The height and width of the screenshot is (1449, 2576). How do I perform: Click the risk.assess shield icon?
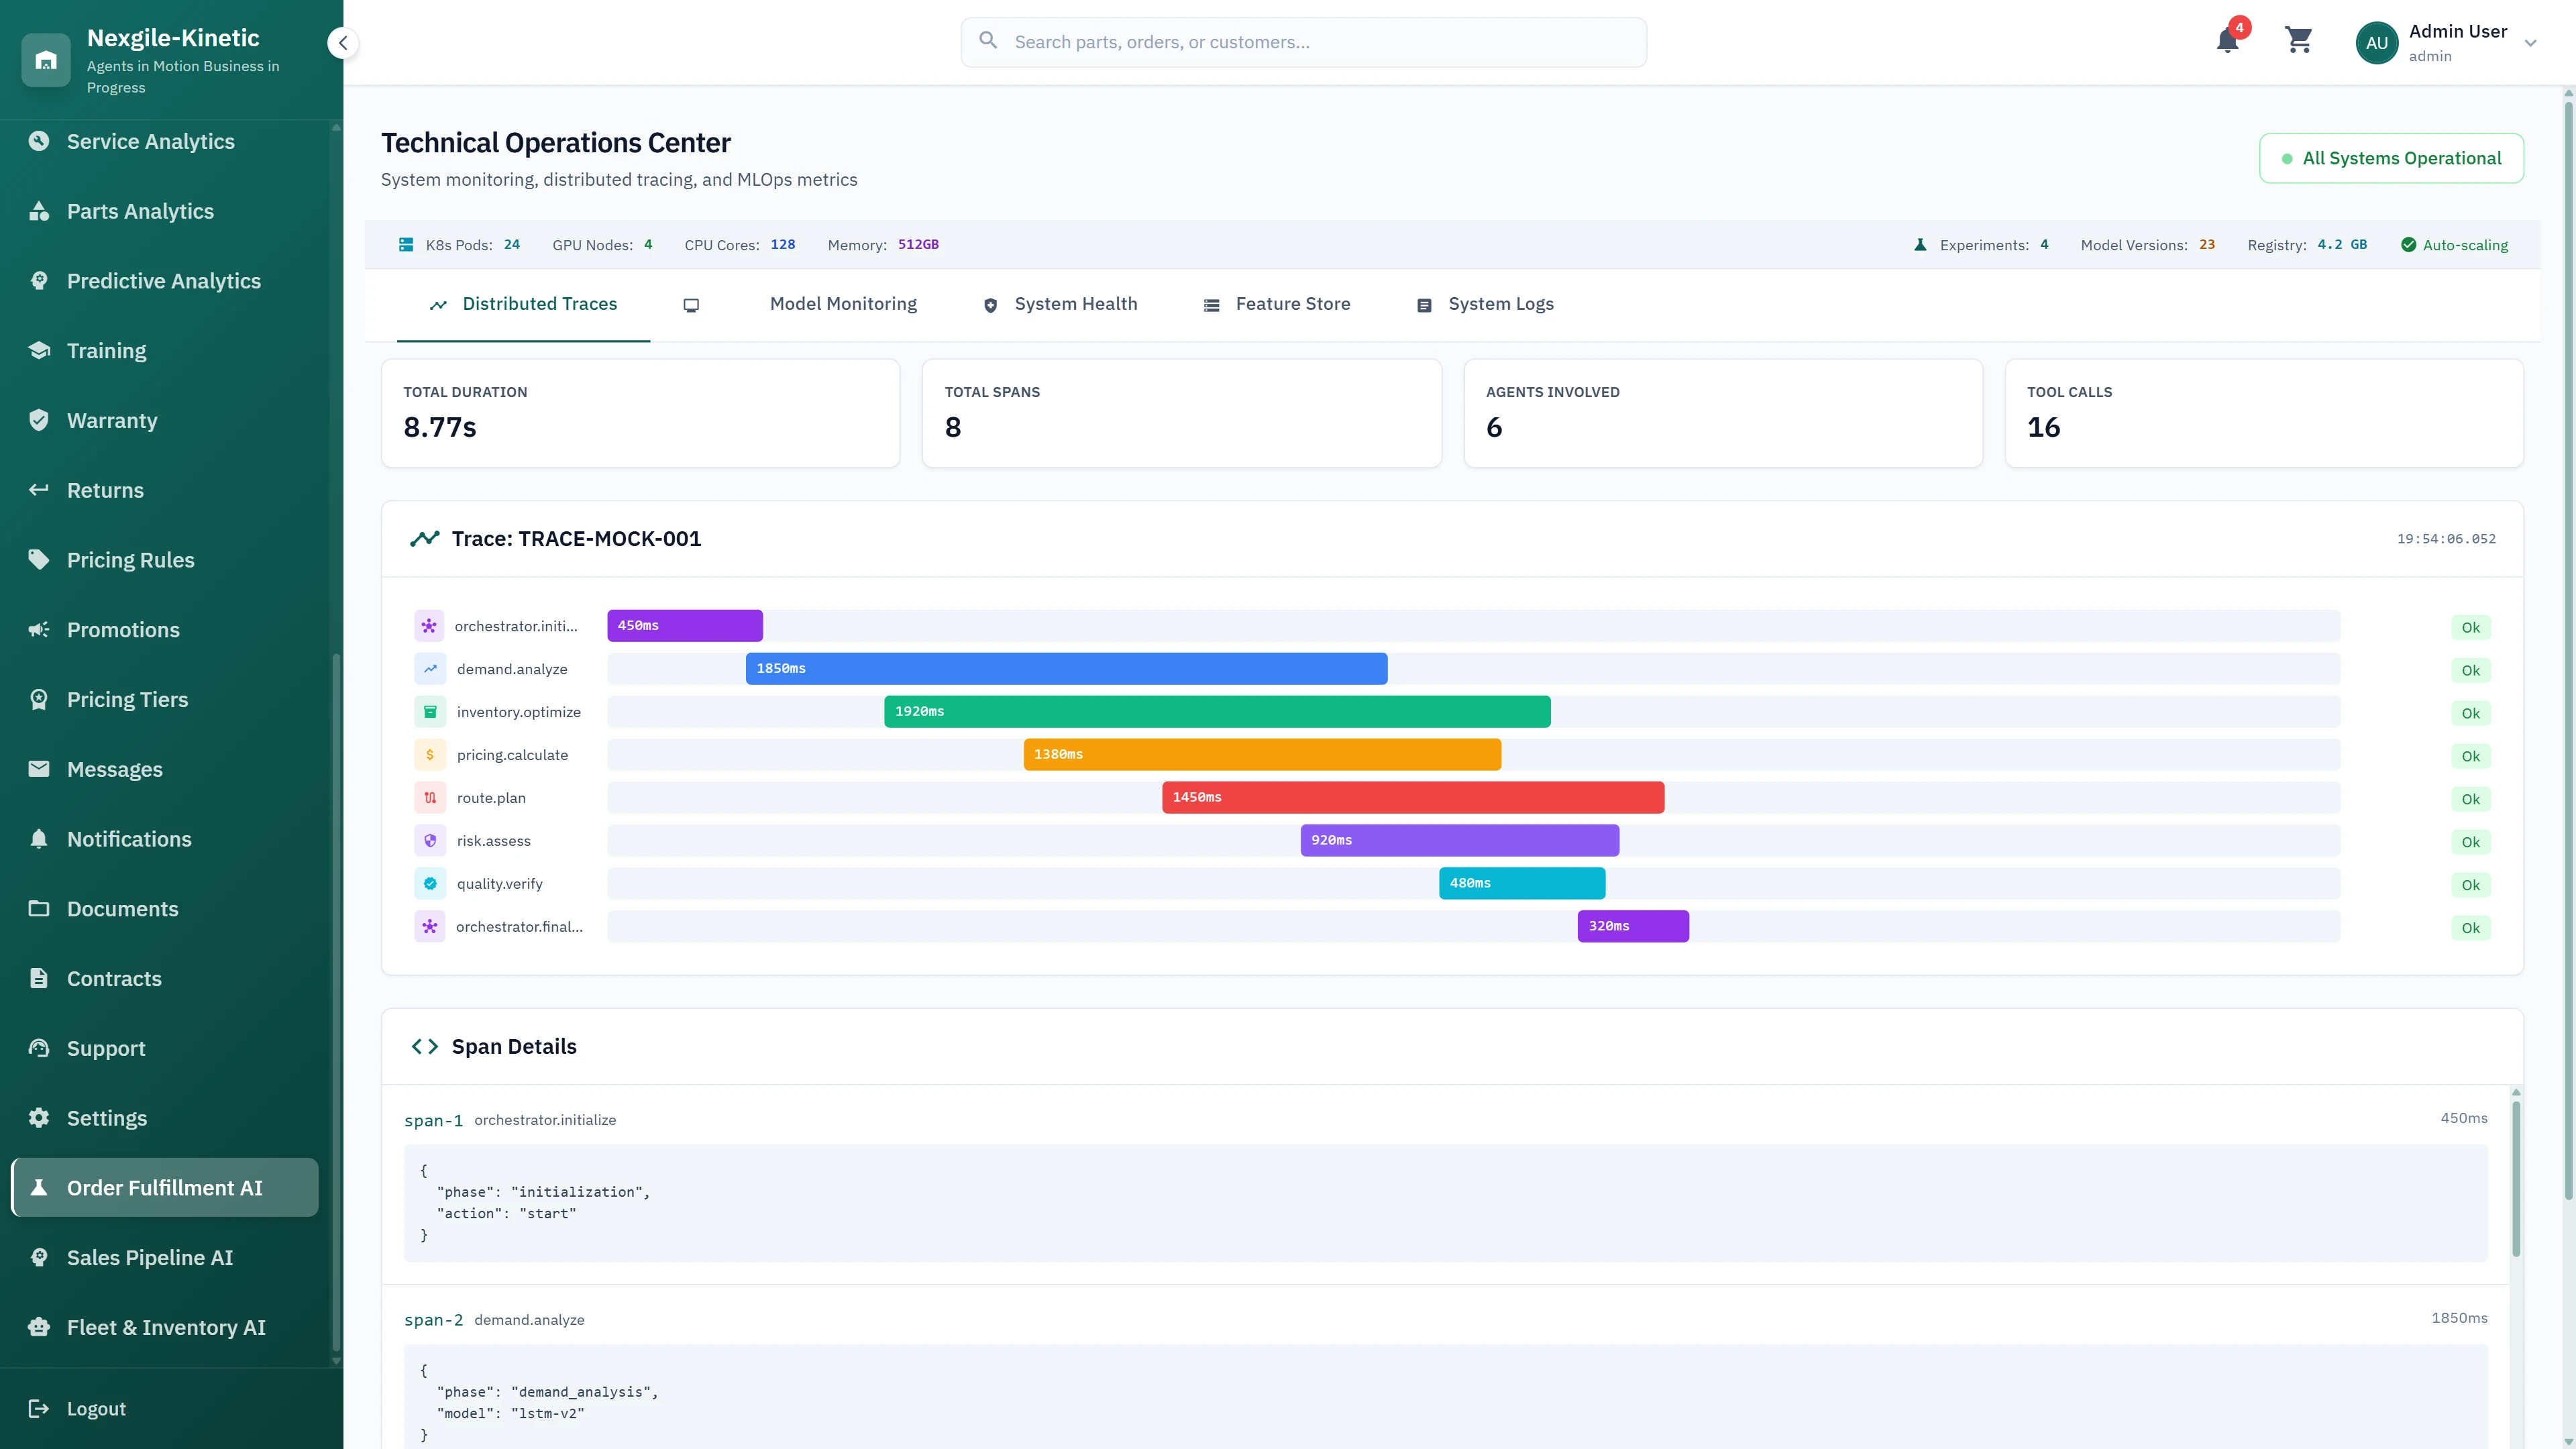pos(430,840)
